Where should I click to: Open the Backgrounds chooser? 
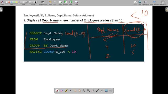pyautogui.click(x=43, y=3)
